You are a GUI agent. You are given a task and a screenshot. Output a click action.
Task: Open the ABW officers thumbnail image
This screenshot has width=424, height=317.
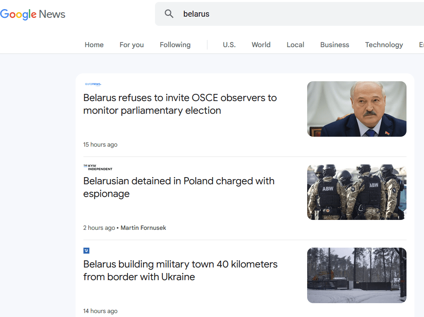[x=357, y=192]
